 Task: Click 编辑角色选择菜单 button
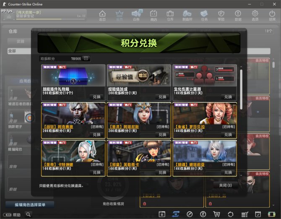[30, 205]
